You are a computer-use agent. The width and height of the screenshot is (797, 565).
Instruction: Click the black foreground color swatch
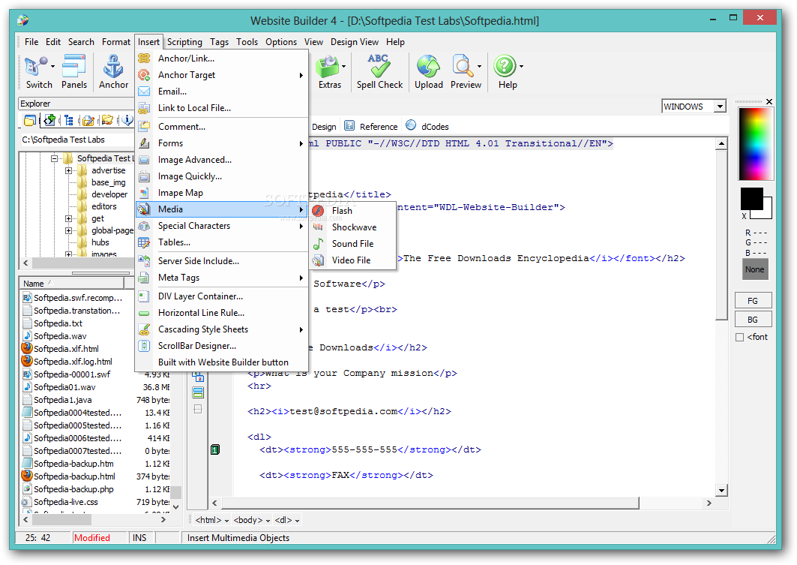pyautogui.click(x=751, y=198)
